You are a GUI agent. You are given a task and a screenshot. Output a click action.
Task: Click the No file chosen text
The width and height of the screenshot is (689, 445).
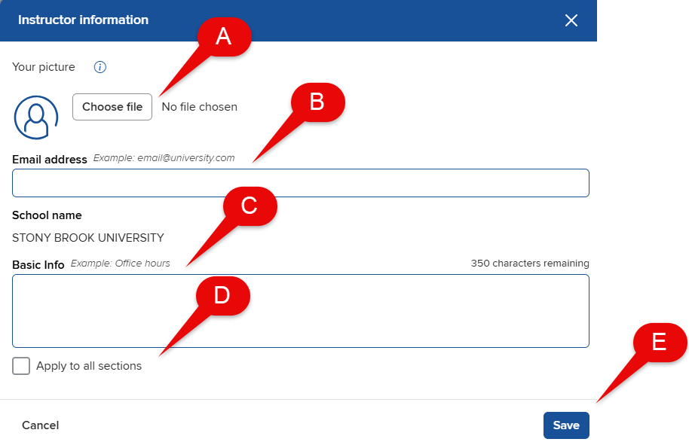pos(200,107)
